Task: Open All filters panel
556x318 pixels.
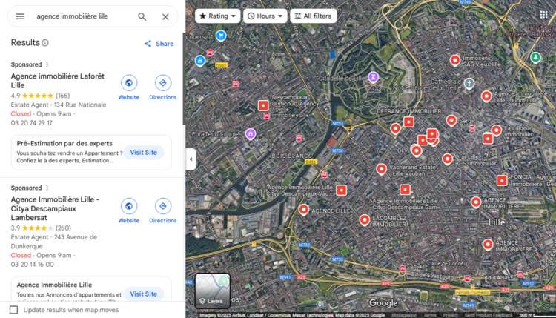Action: (313, 16)
